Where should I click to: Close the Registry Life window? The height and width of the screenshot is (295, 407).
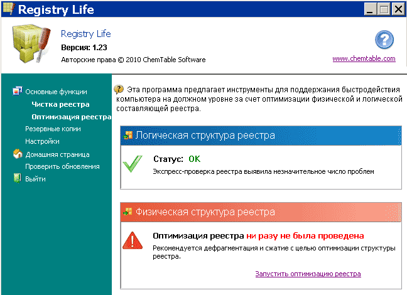point(398,9)
